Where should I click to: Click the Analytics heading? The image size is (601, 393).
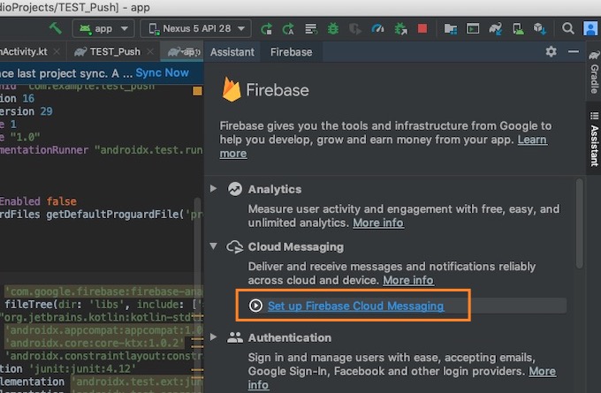click(275, 189)
